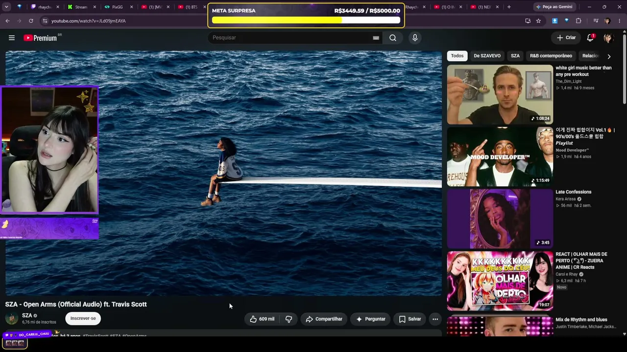Image resolution: width=627 pixels, height=352 pixels.
Task: Dislike the video with thumbs-down
Action: coord(289,319)
